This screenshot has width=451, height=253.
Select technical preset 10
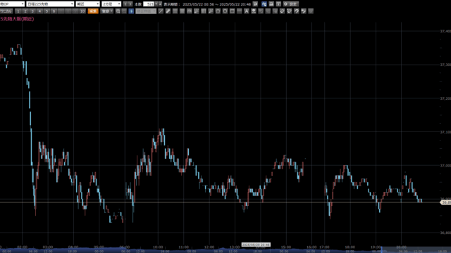82,11
